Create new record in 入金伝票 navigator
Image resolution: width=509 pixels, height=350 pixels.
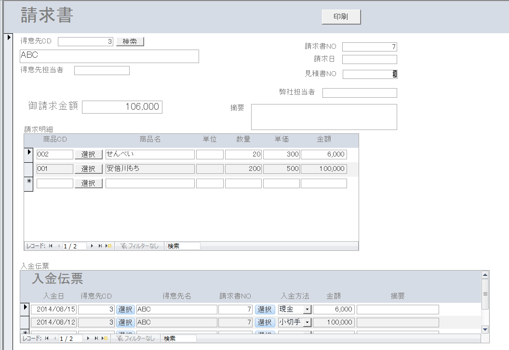[105, 338]
